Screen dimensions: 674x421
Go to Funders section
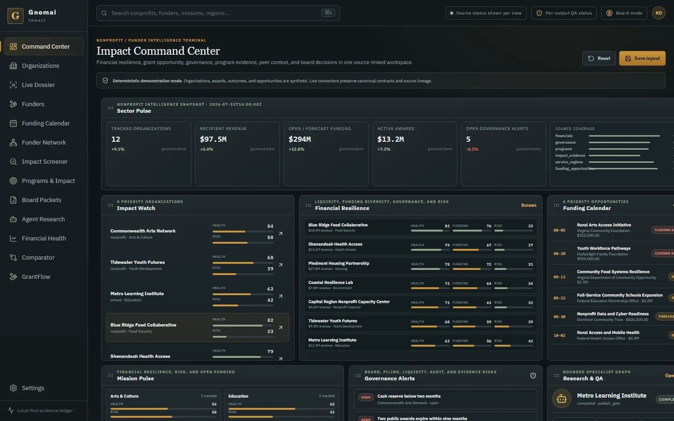(x=44, y=104)
